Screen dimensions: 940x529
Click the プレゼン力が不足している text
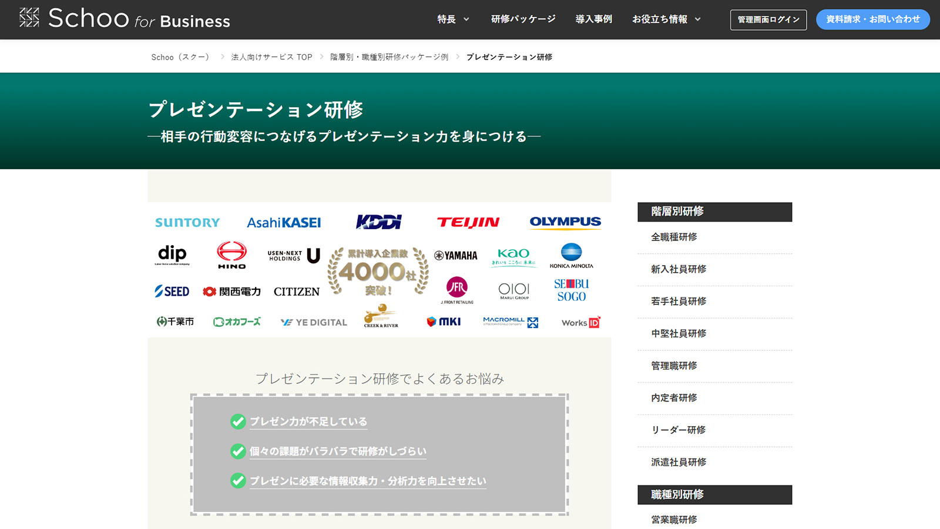point(308,421)
